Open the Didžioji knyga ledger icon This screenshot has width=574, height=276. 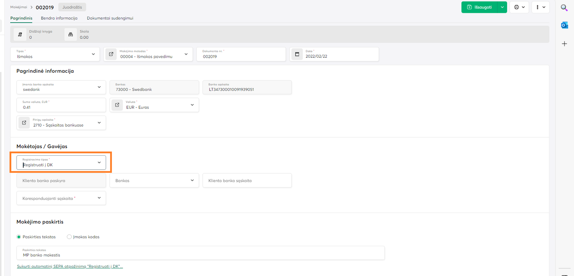pos(20,34)
